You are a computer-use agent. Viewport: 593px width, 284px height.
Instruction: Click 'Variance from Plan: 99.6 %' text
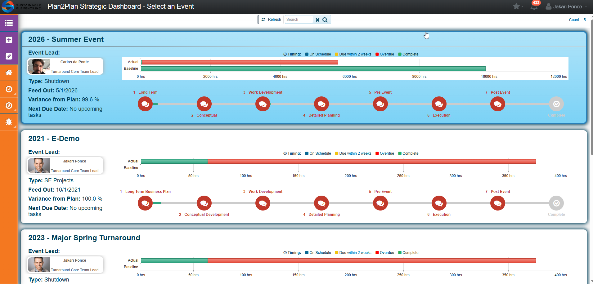[x=64, y=100]
